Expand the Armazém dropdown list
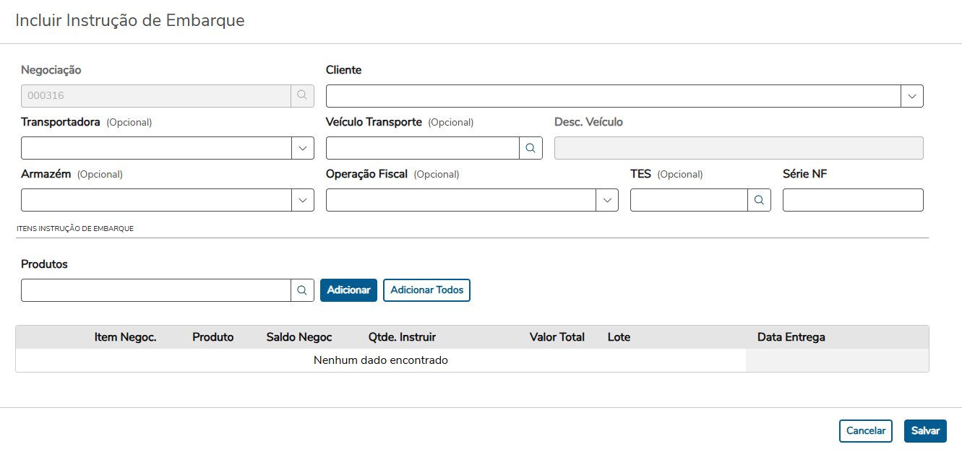Image resolution: width=962 pixels, height=452 pixels. pyautogui.click(x=302, y=200)
